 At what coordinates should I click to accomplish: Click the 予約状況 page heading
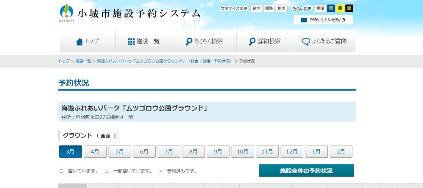[x=74, y=83]
